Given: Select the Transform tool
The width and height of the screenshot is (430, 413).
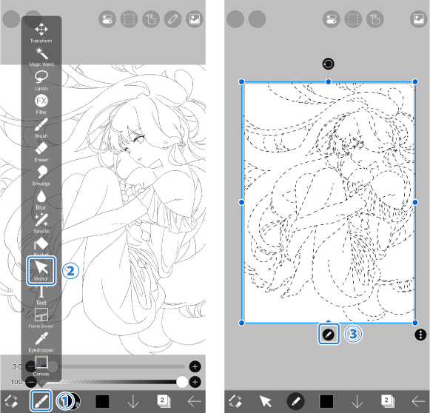Looking at the screenshot, I should coord(41,33).
